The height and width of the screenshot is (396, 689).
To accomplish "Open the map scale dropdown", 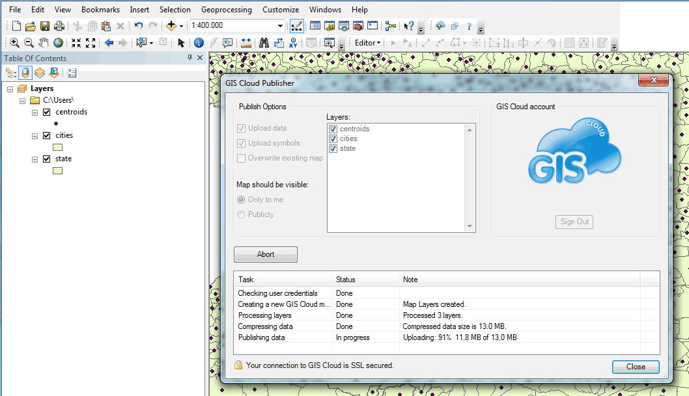I will click(281, 26).
